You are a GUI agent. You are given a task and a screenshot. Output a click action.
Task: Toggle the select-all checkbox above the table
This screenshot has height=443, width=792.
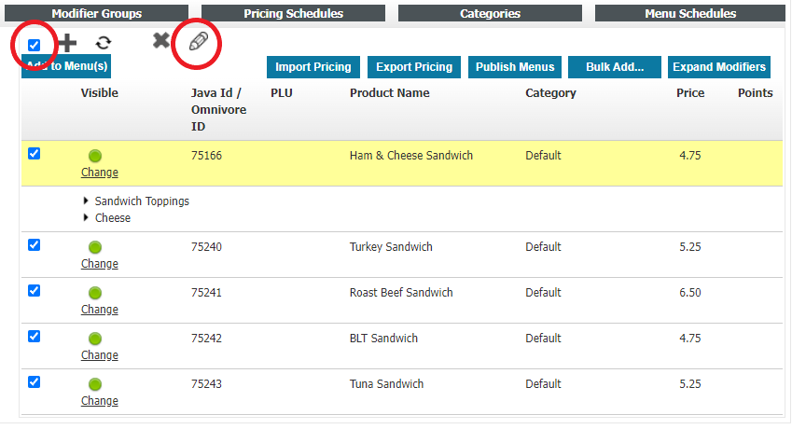pos(34,46)
